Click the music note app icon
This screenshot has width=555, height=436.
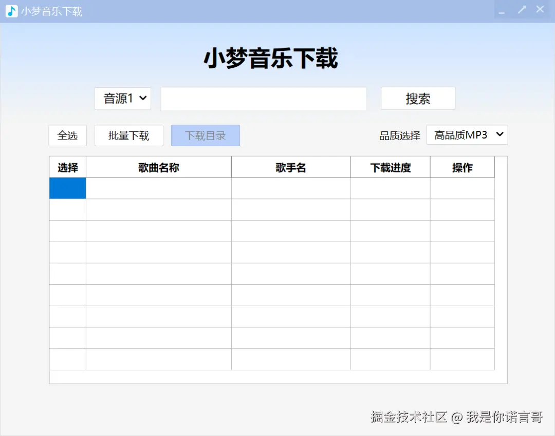click(x=12, y=11)
